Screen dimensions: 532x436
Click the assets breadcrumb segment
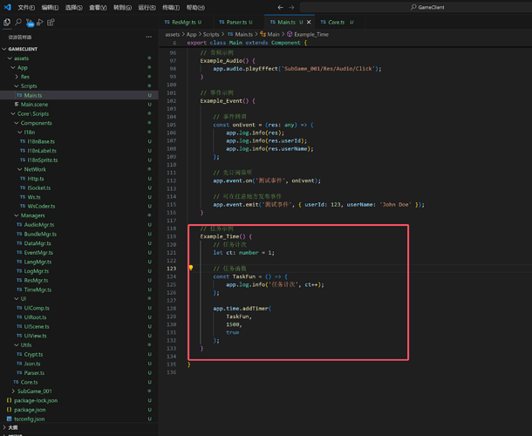coord(173,34)
